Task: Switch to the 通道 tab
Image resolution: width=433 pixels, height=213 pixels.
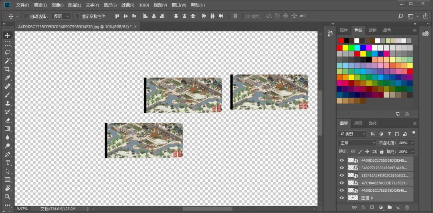Action: (x=358, y=123)
